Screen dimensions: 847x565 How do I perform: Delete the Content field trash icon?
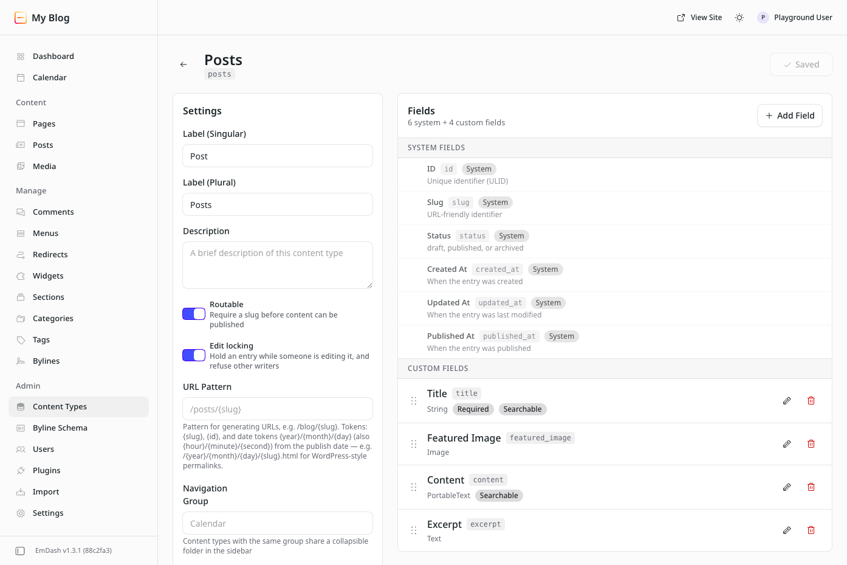(x=811, y=487)
